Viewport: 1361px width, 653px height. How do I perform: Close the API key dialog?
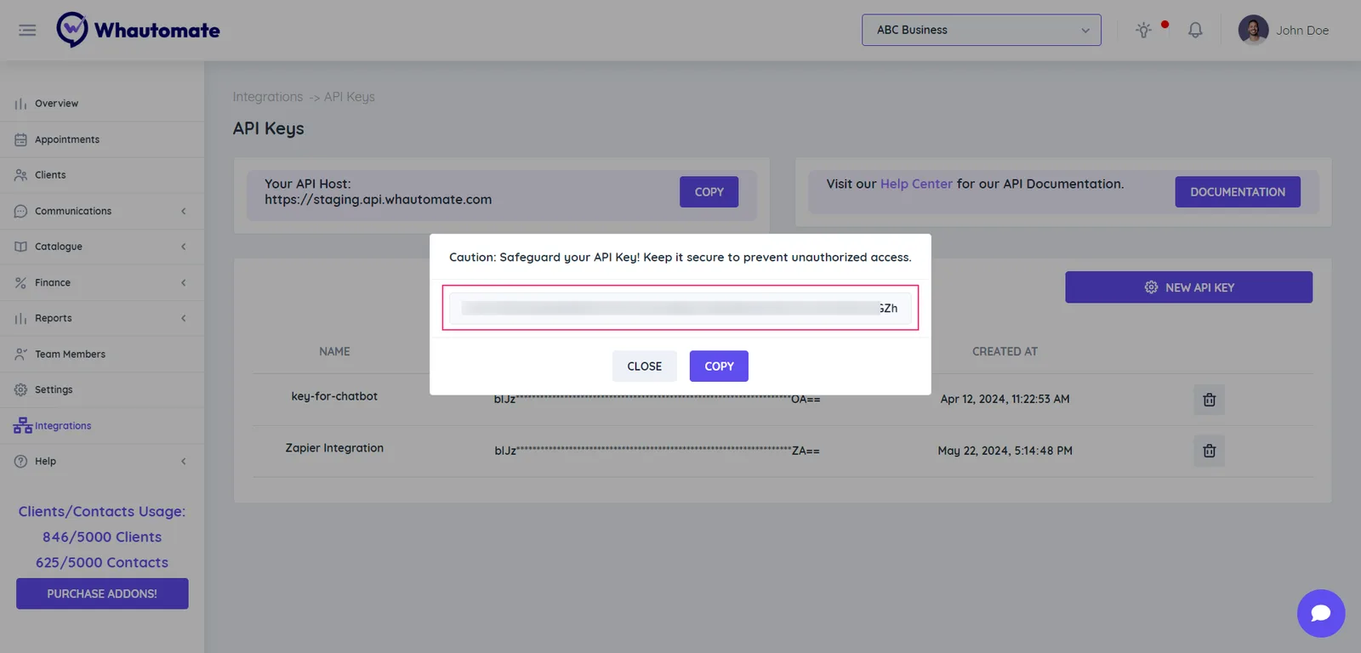point(644,366)
